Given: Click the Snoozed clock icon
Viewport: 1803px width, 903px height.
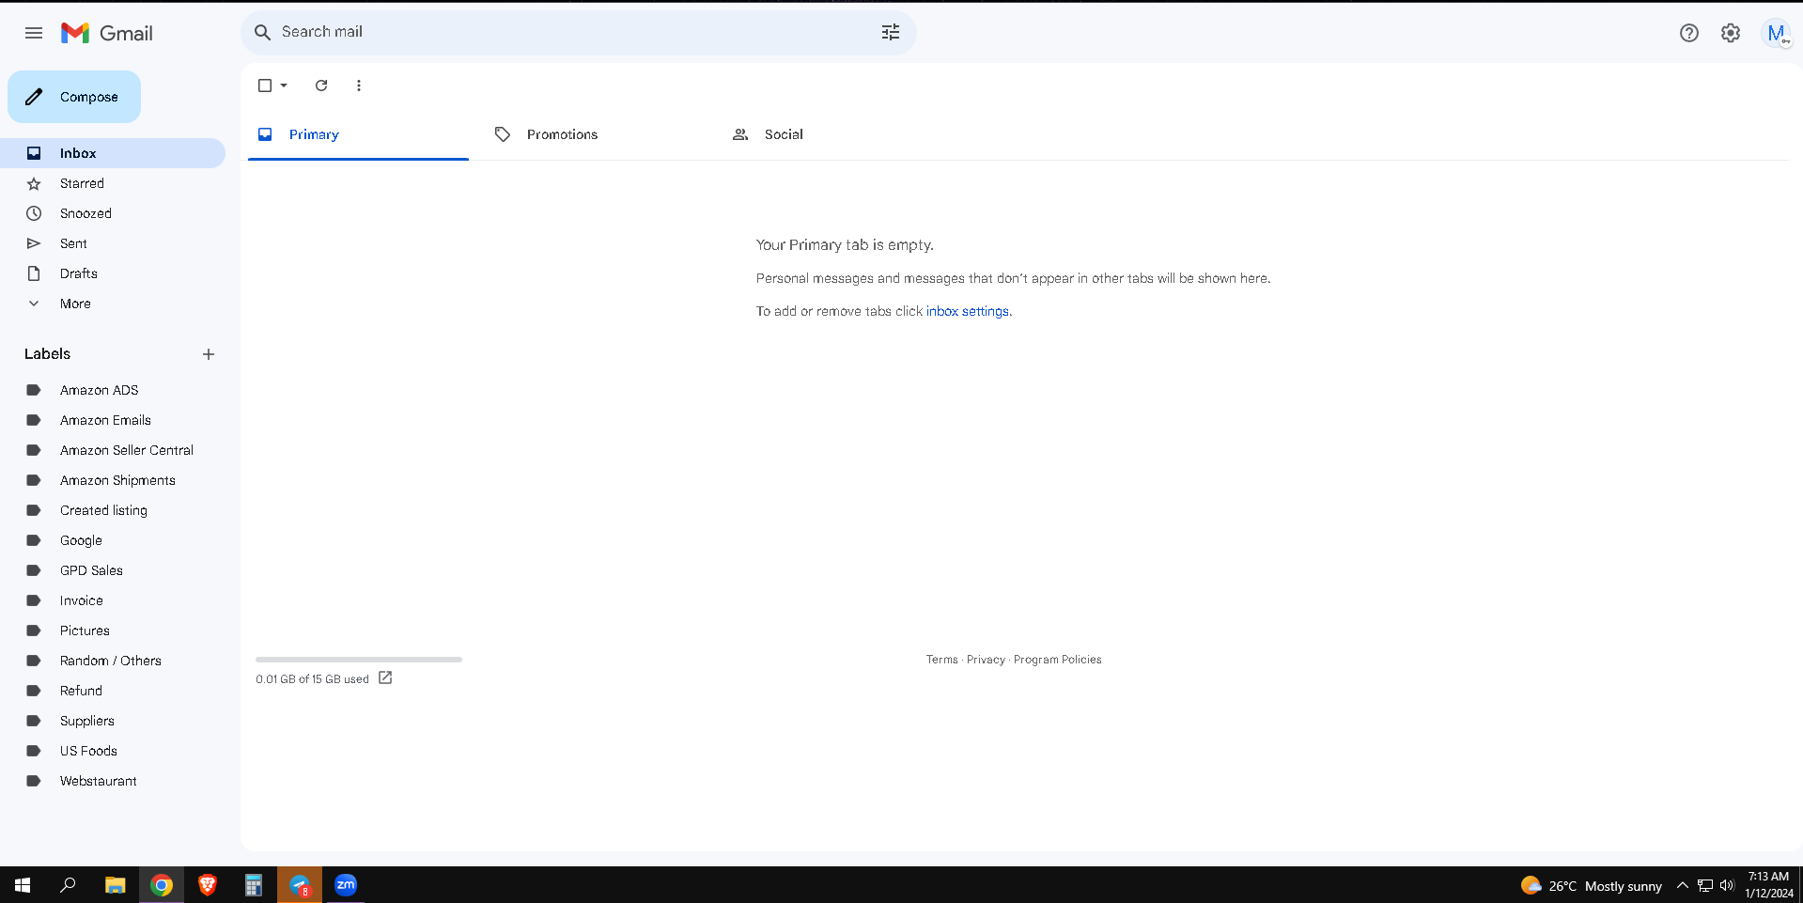Looking at the screenshot, I should click(34, 213).
